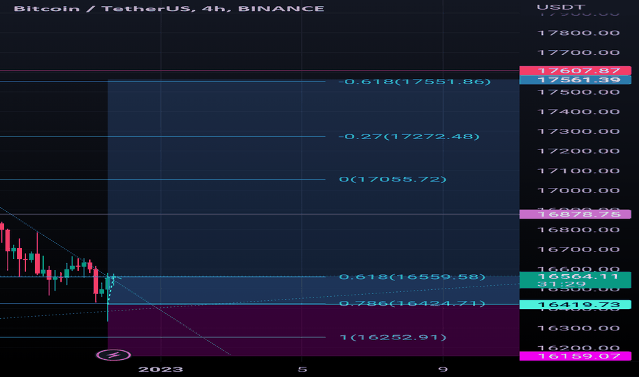The image size is (639, 377).
Task: Click the 16800.00 price axis tick
Action: tap(579, 230)
